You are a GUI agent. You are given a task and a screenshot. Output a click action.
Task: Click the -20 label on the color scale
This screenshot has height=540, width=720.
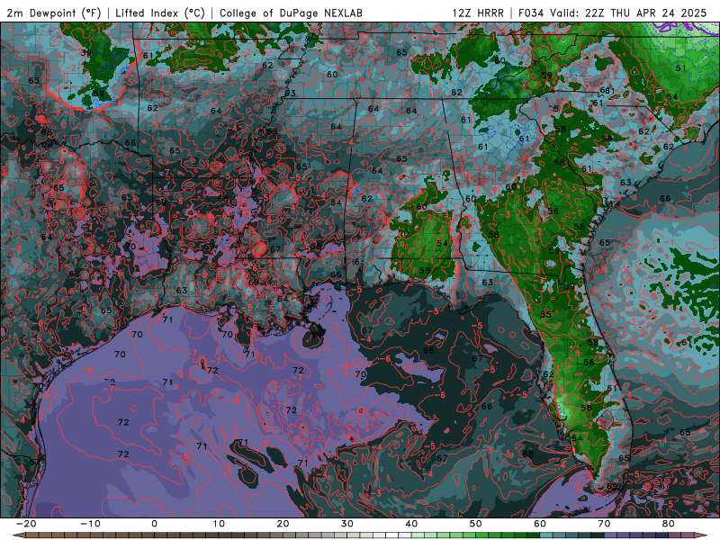coord(26,524)
